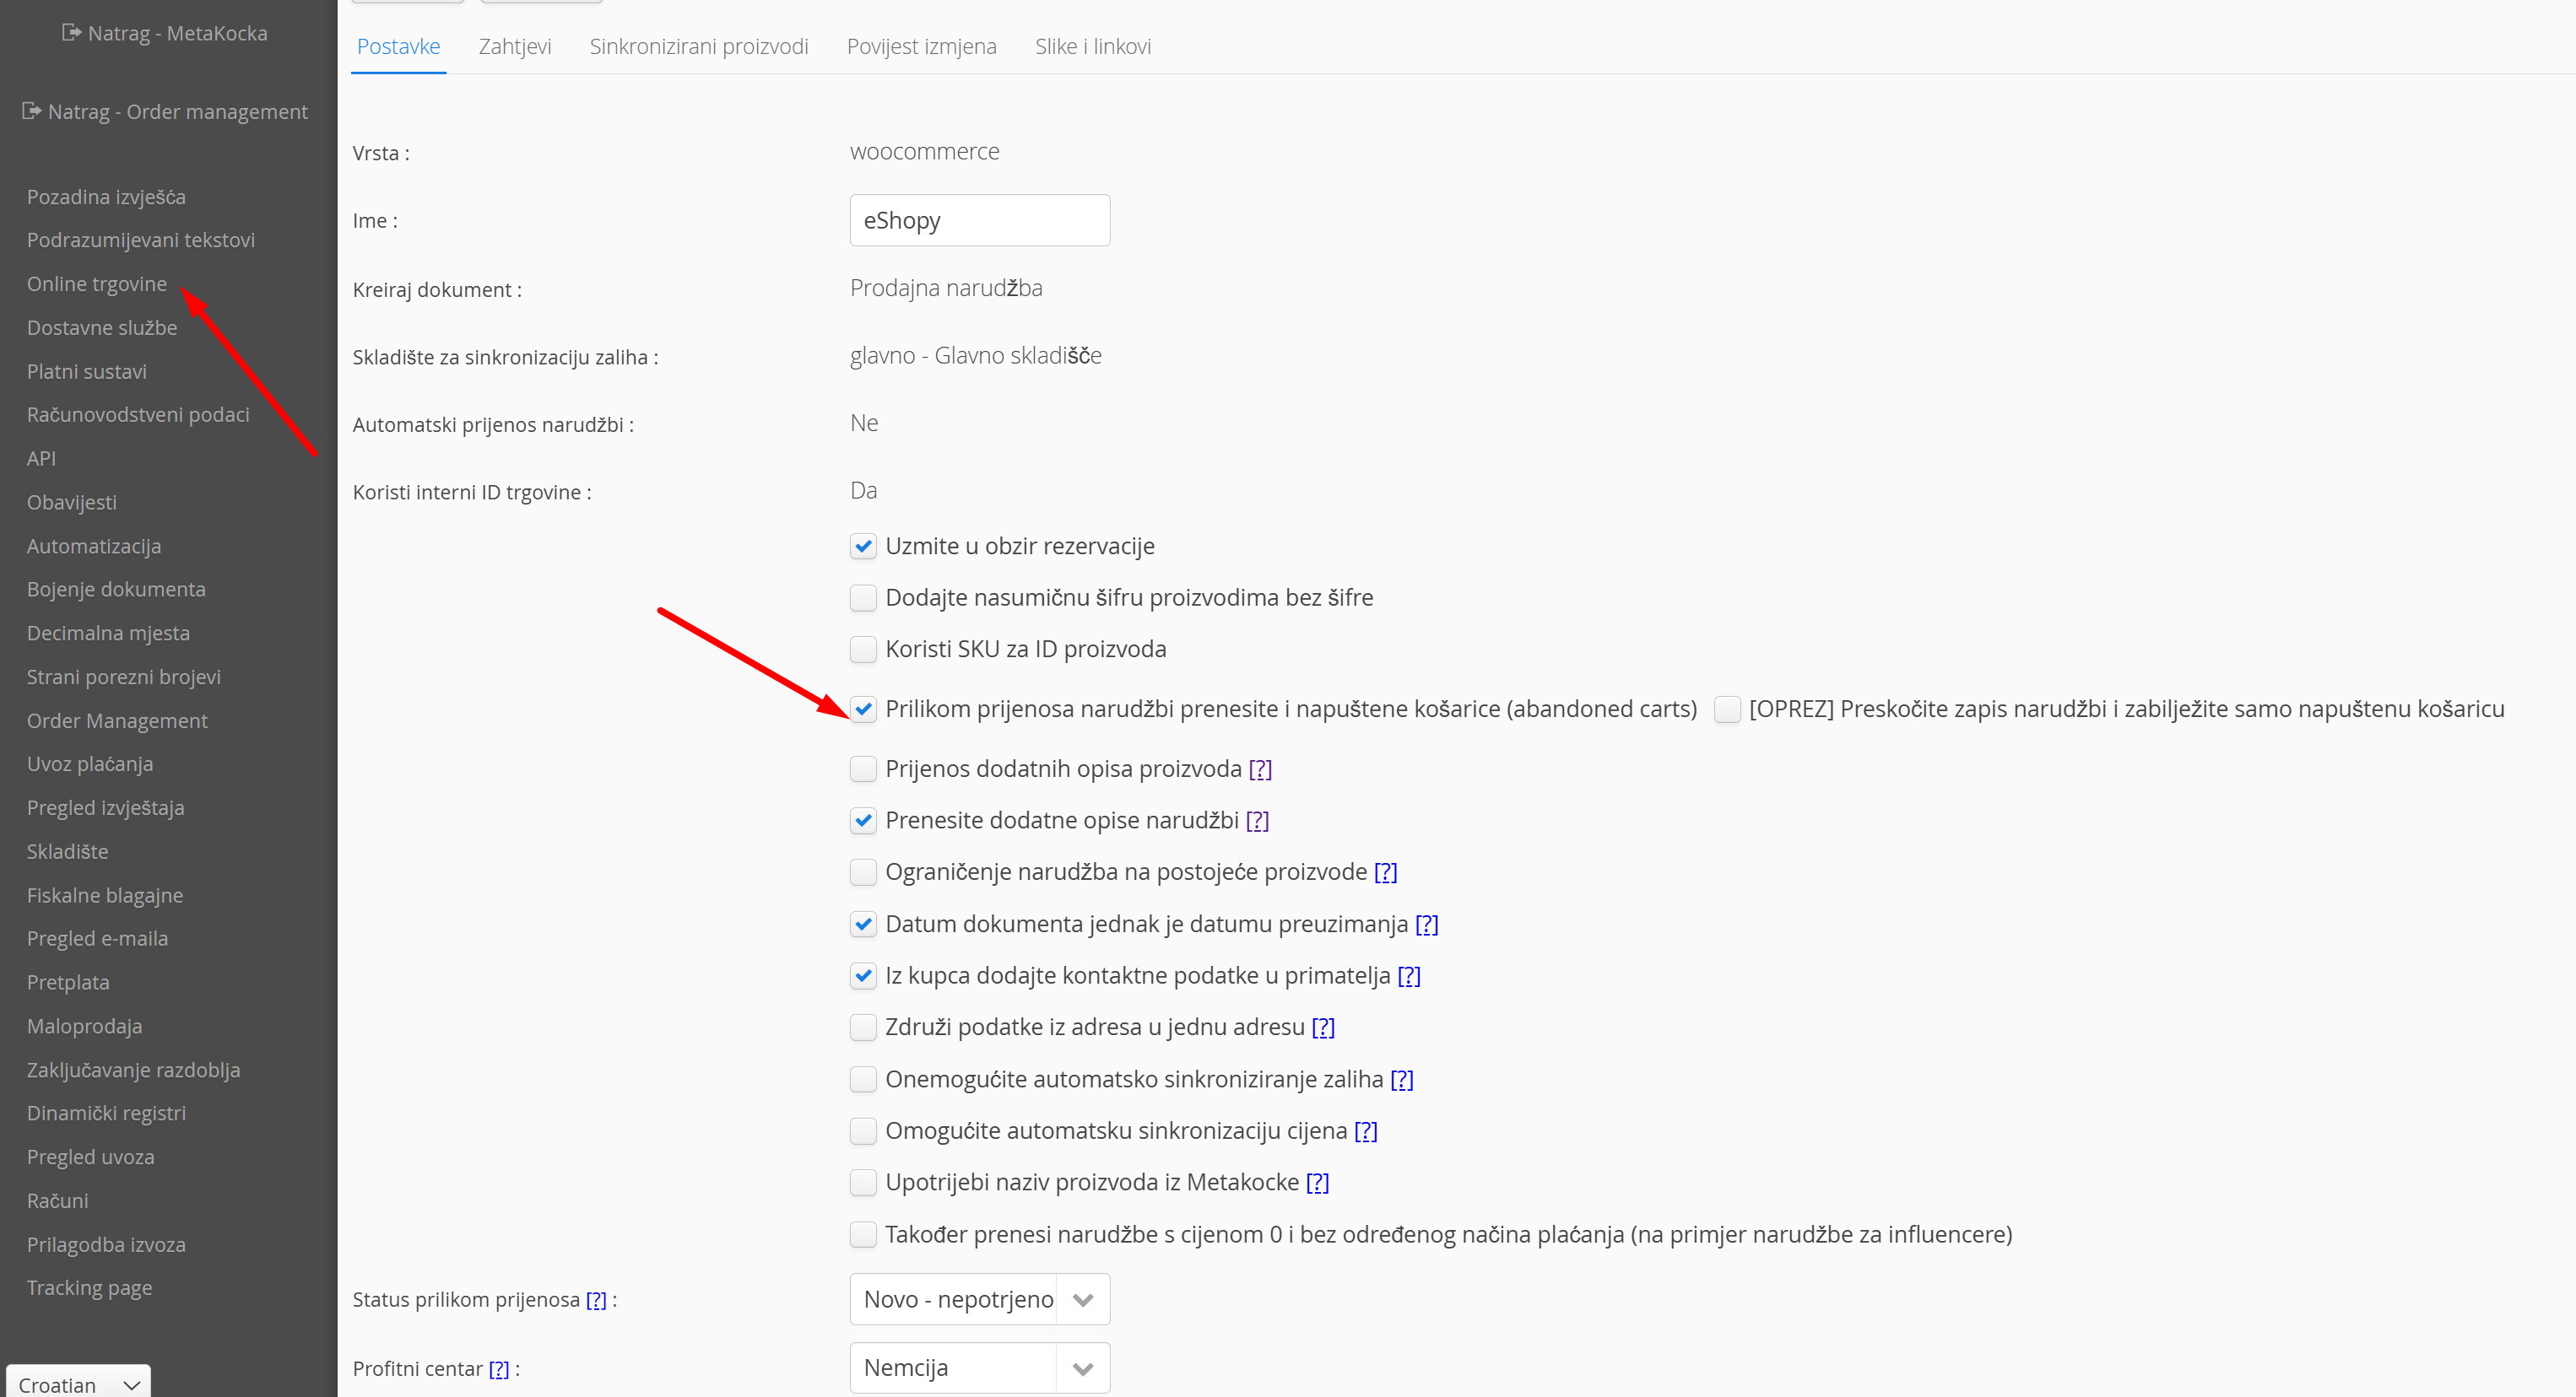Open help [?] for Združi podatke iz adresa
Viewport: 2576px width, 1397px height.
coord(1323,1028)
